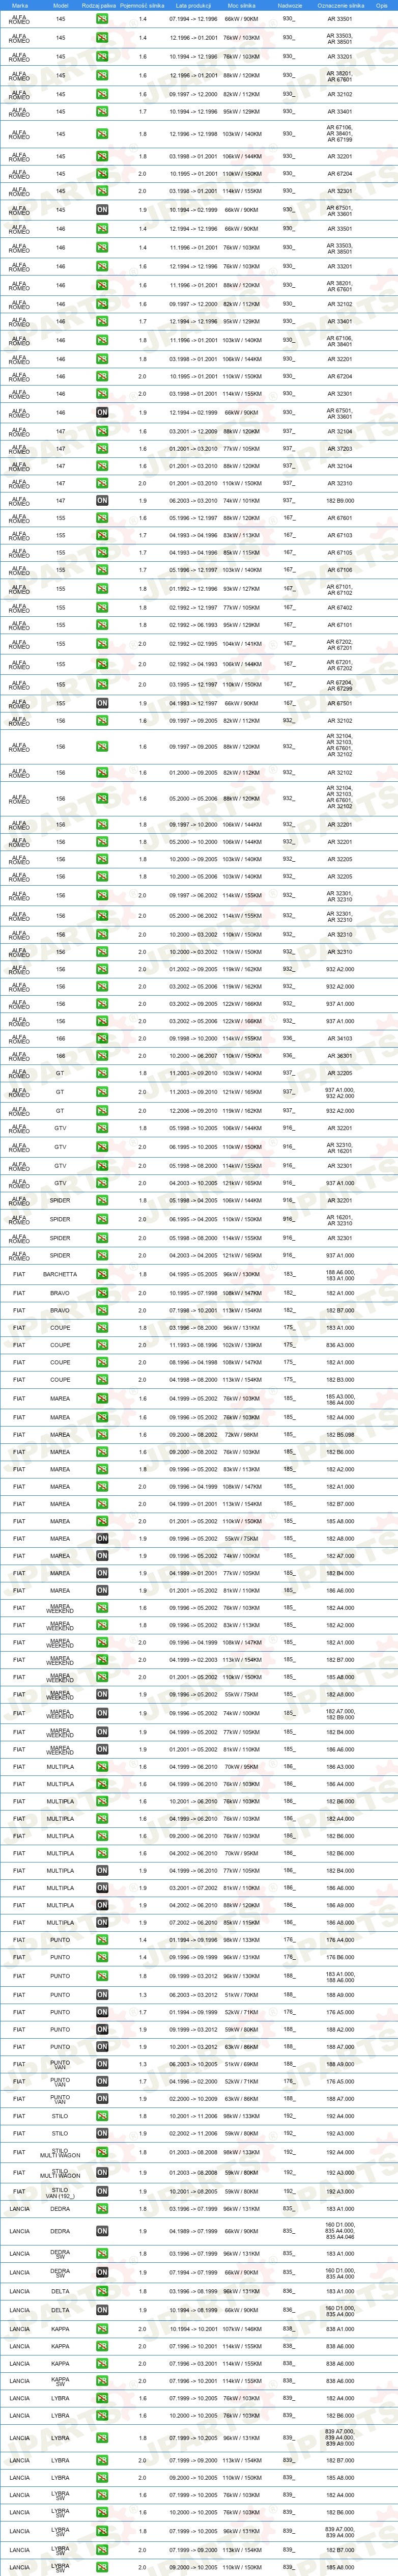The width and height of the screenshot is (398, 2576).
Task: Click the AR 34103 engine code cell
Action: pos(340,1039)
